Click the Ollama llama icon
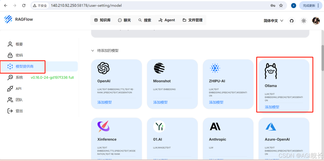This screenshot has width=324, height=161. click(x=271, y=71)
